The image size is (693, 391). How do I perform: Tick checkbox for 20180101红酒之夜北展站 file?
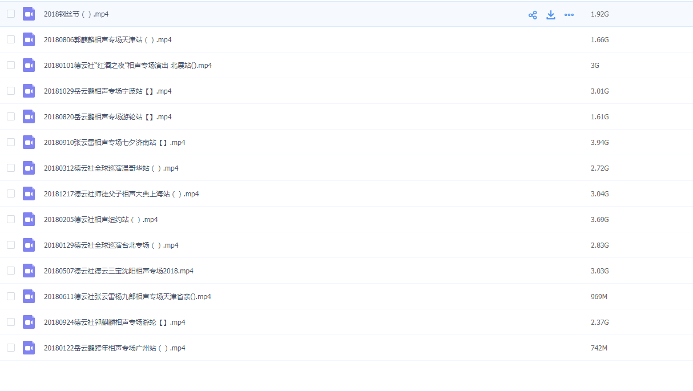point(11,65)
